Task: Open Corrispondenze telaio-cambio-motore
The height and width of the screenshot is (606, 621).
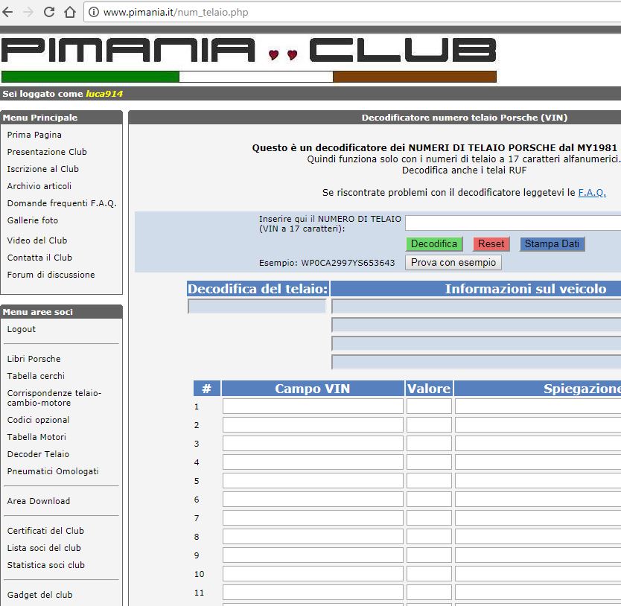Action: pyautogui.click(x=54, y=398)
